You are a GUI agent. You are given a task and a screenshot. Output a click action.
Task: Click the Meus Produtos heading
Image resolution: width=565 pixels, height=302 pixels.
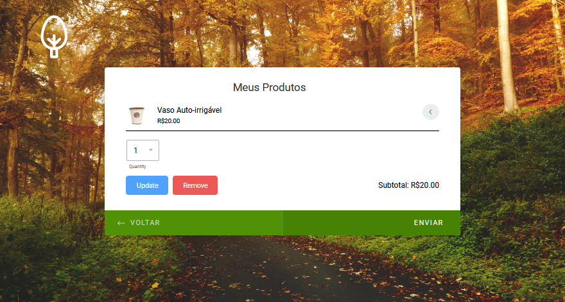(x=269, y=87)
